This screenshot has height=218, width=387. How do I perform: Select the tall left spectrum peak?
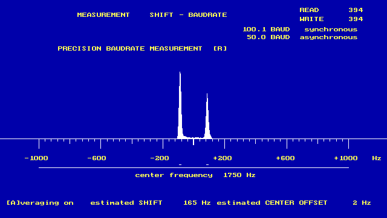[x=180, y=105]
